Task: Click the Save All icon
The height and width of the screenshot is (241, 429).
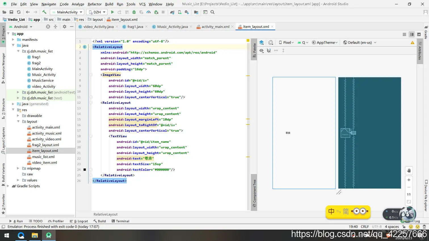Action: (11, 12)
